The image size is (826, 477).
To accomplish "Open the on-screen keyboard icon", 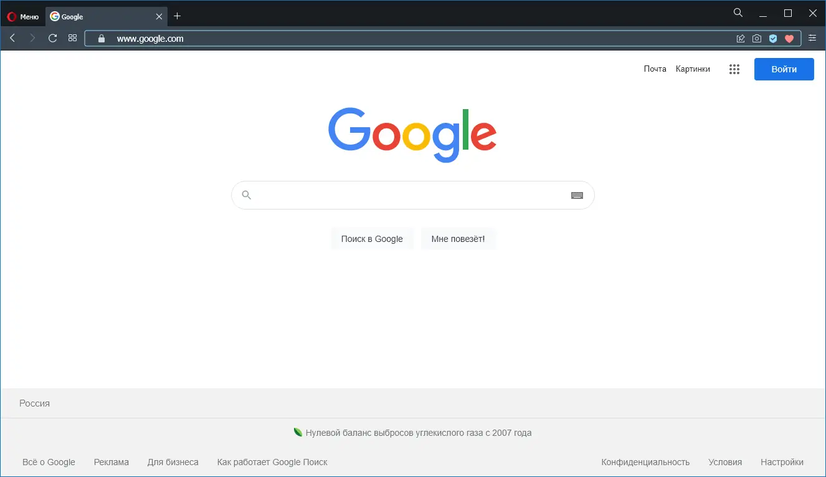I will 577,195.
